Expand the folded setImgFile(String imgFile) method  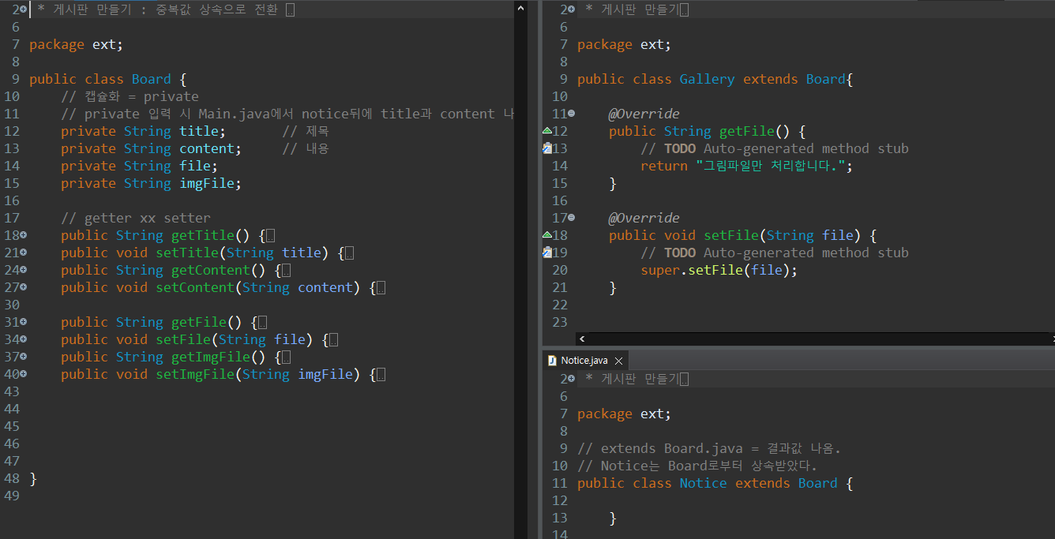click(24, 374)
